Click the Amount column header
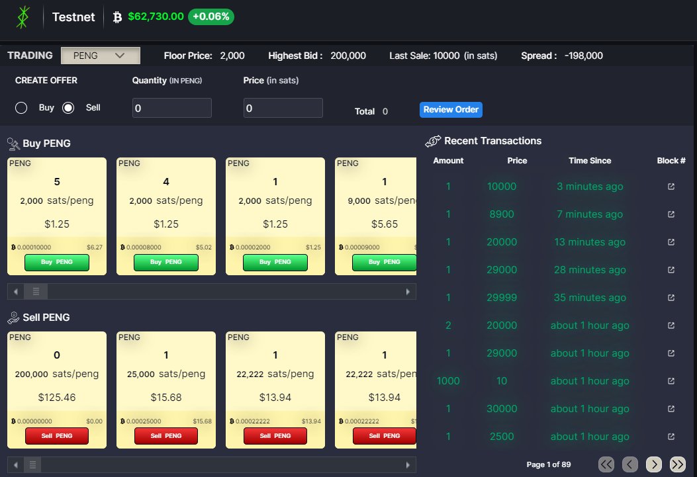Image resolution: width=697 pixels, height=477 pixels. [448, 161]
